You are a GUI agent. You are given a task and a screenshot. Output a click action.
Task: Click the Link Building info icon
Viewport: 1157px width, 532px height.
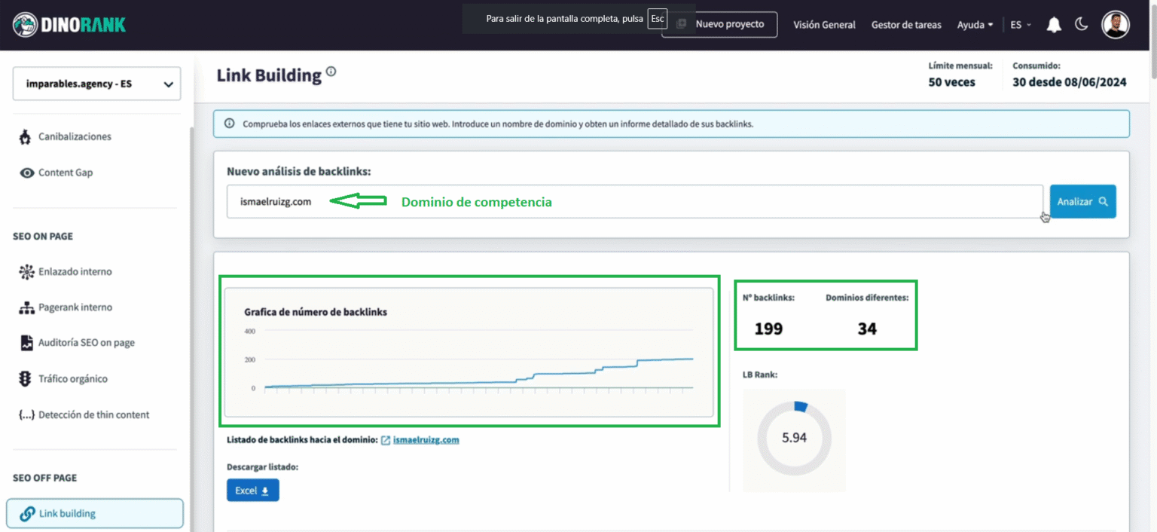(331, 72)
